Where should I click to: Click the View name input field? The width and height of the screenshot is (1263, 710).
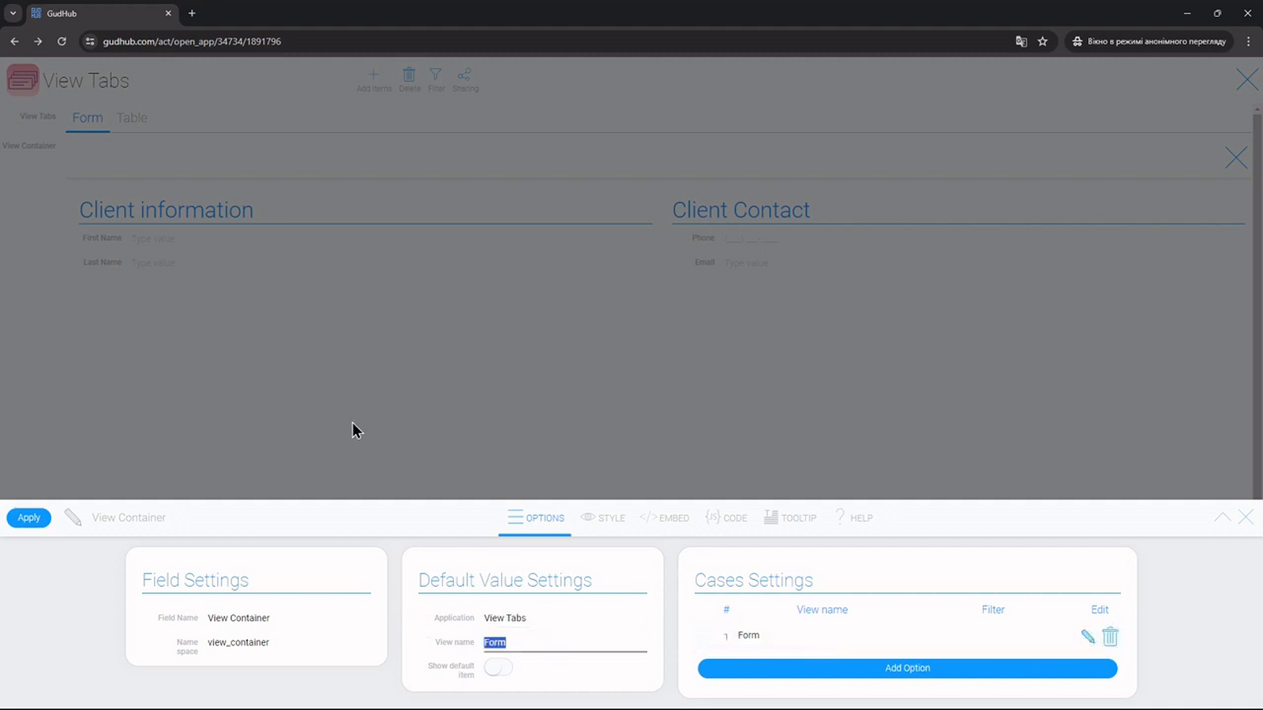[565, 643]
